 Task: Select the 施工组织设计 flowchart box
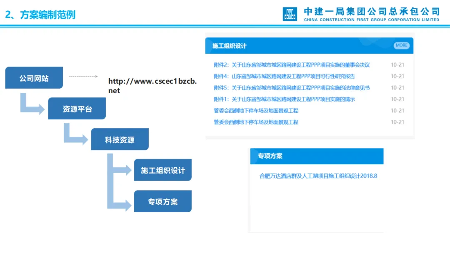point(163,170)
